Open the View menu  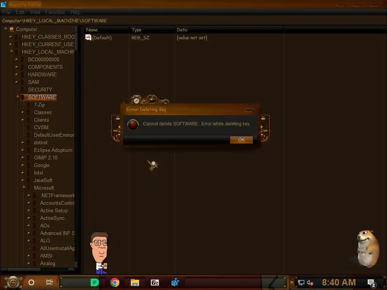[x=35, y=12]
